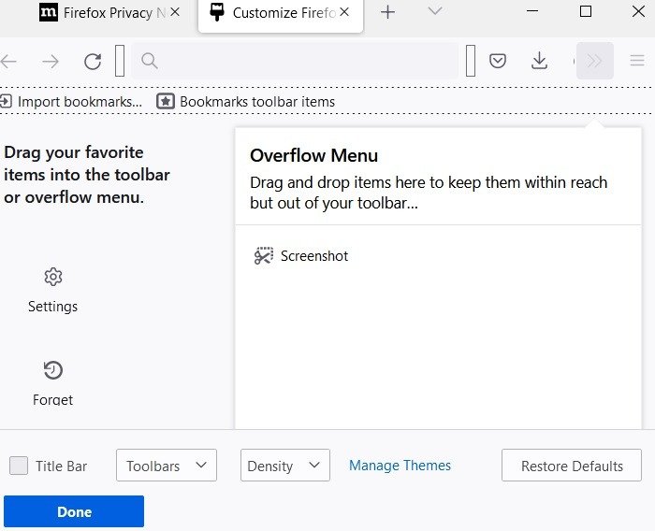Close the Customize Firefox tab
This screenshot has height=531, width=655.
tap(344, 12)
